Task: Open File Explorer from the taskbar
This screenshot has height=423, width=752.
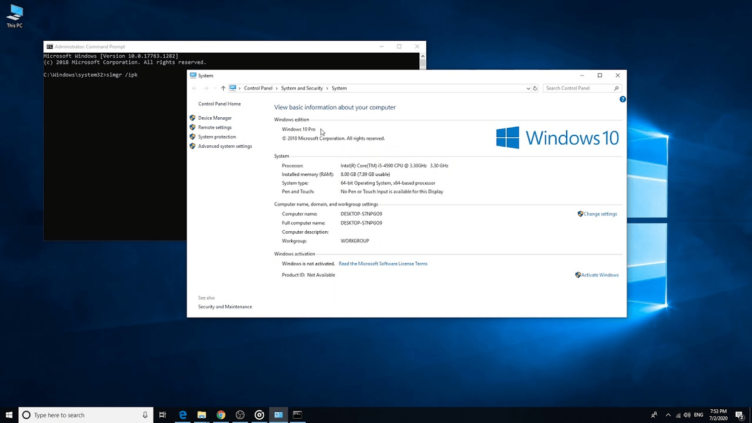Action: pyautogui.click(x=202, y=414)
